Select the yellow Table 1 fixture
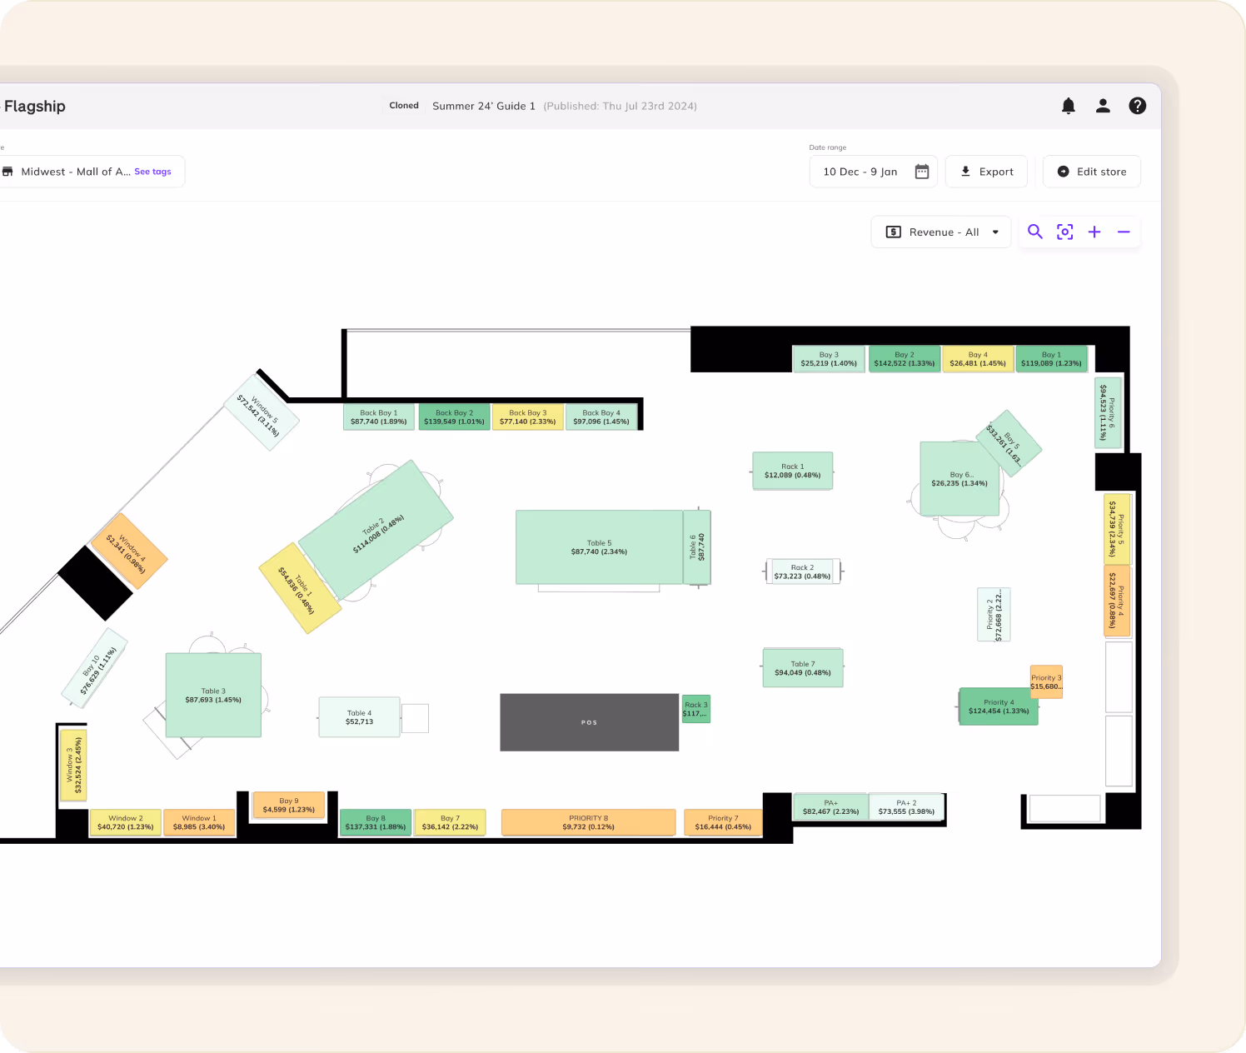This screenshot has height=1053, width=1246. point(300,588)
